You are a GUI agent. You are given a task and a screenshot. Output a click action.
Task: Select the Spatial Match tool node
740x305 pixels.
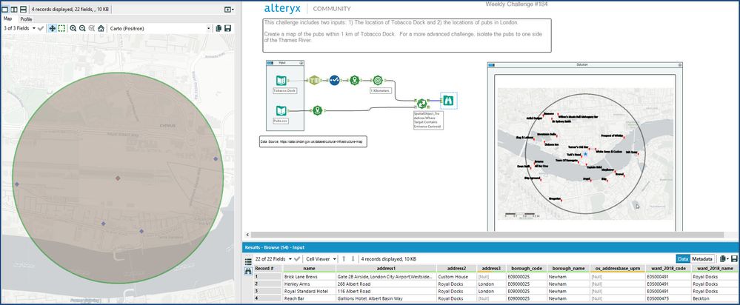coord(422,103)
